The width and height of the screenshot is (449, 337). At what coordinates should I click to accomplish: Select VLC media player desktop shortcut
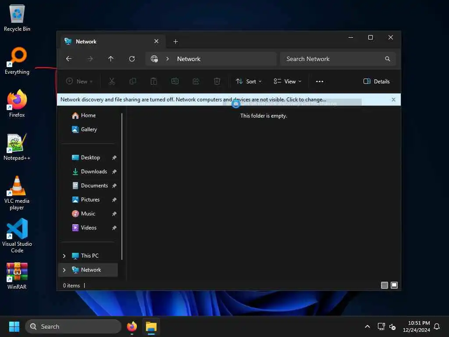(x=17, y=193)
